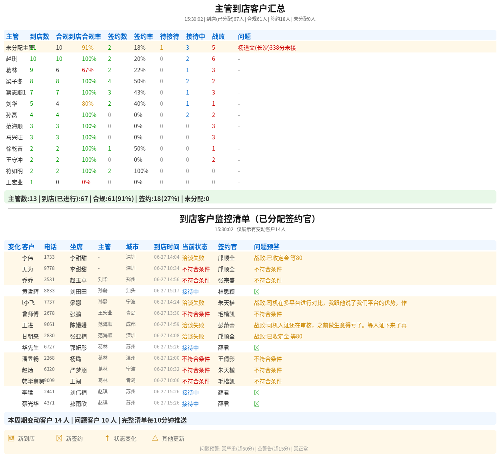500x471 pixels.
Task: Click the 其他更新 triangle legend icon
Action: (x=155, y=438)
